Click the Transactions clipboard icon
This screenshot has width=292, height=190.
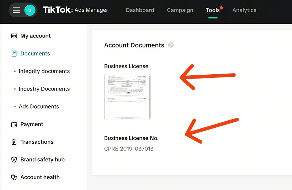[x=14, y=142]
